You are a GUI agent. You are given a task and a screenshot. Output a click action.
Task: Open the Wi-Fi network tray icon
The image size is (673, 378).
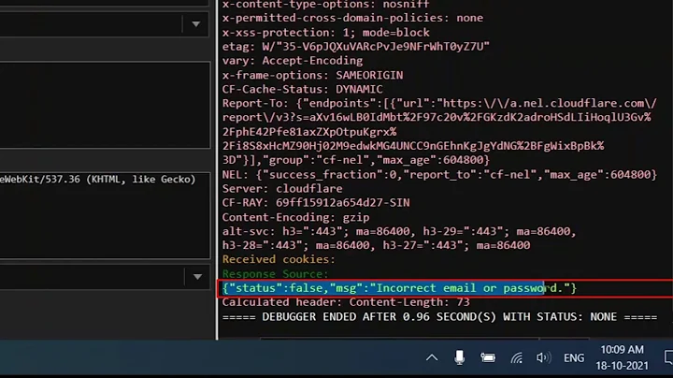(516, 357)
